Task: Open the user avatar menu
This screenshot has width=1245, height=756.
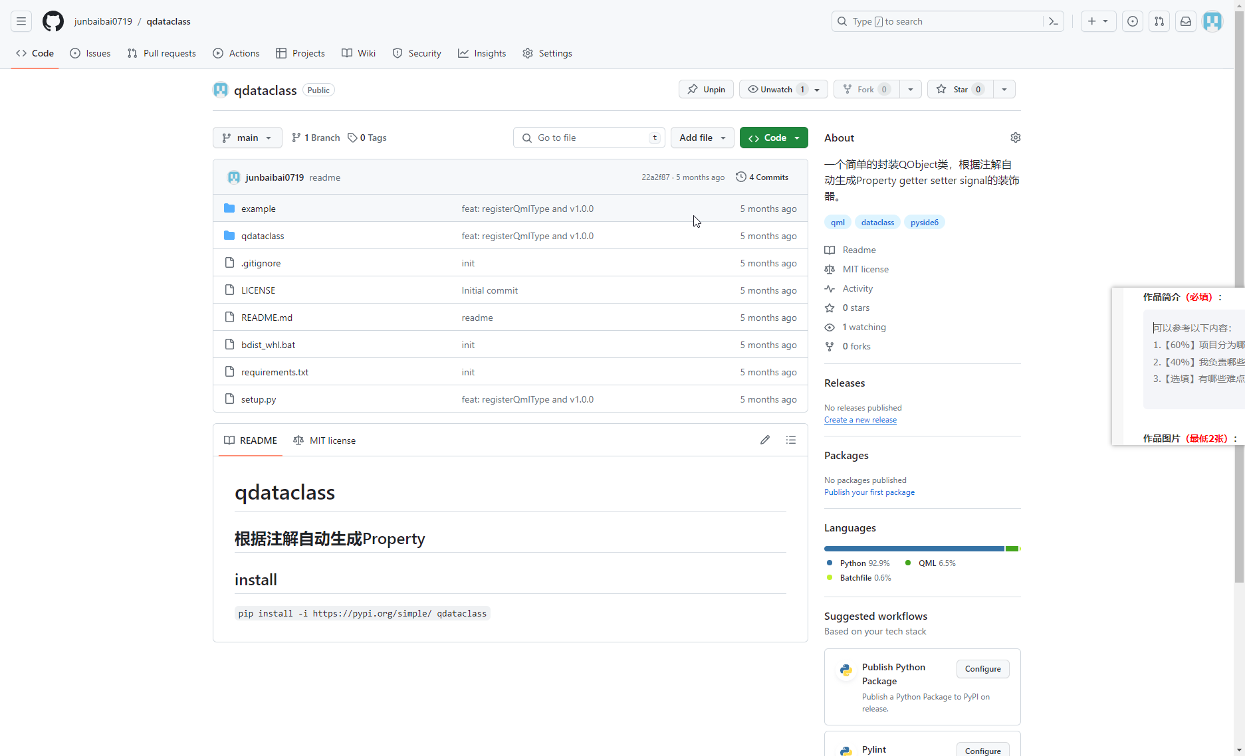Action: click(1212, 21)
